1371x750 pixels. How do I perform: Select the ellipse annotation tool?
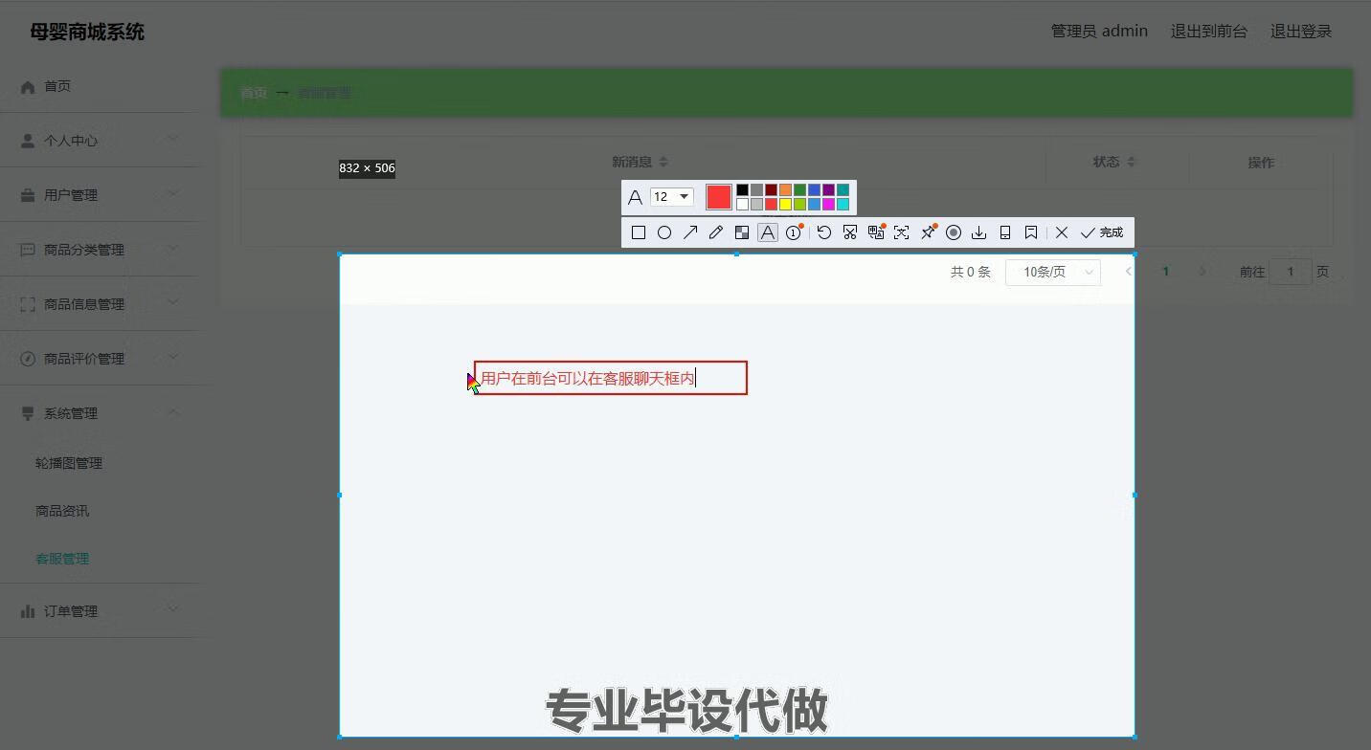[664, 232]
